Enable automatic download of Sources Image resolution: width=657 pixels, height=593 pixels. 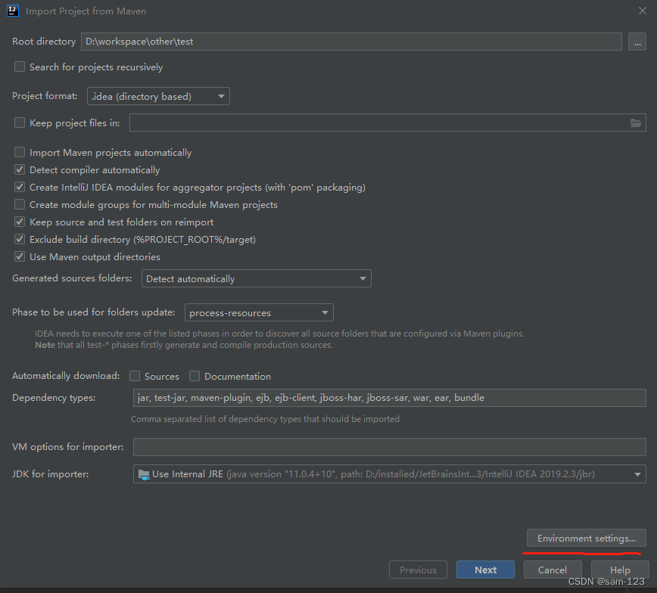(135, 376)
